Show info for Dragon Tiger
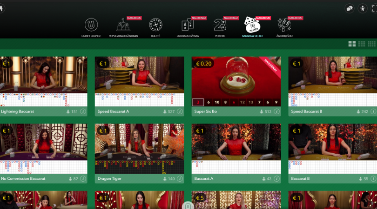The image size is (377, 209). 180,179
